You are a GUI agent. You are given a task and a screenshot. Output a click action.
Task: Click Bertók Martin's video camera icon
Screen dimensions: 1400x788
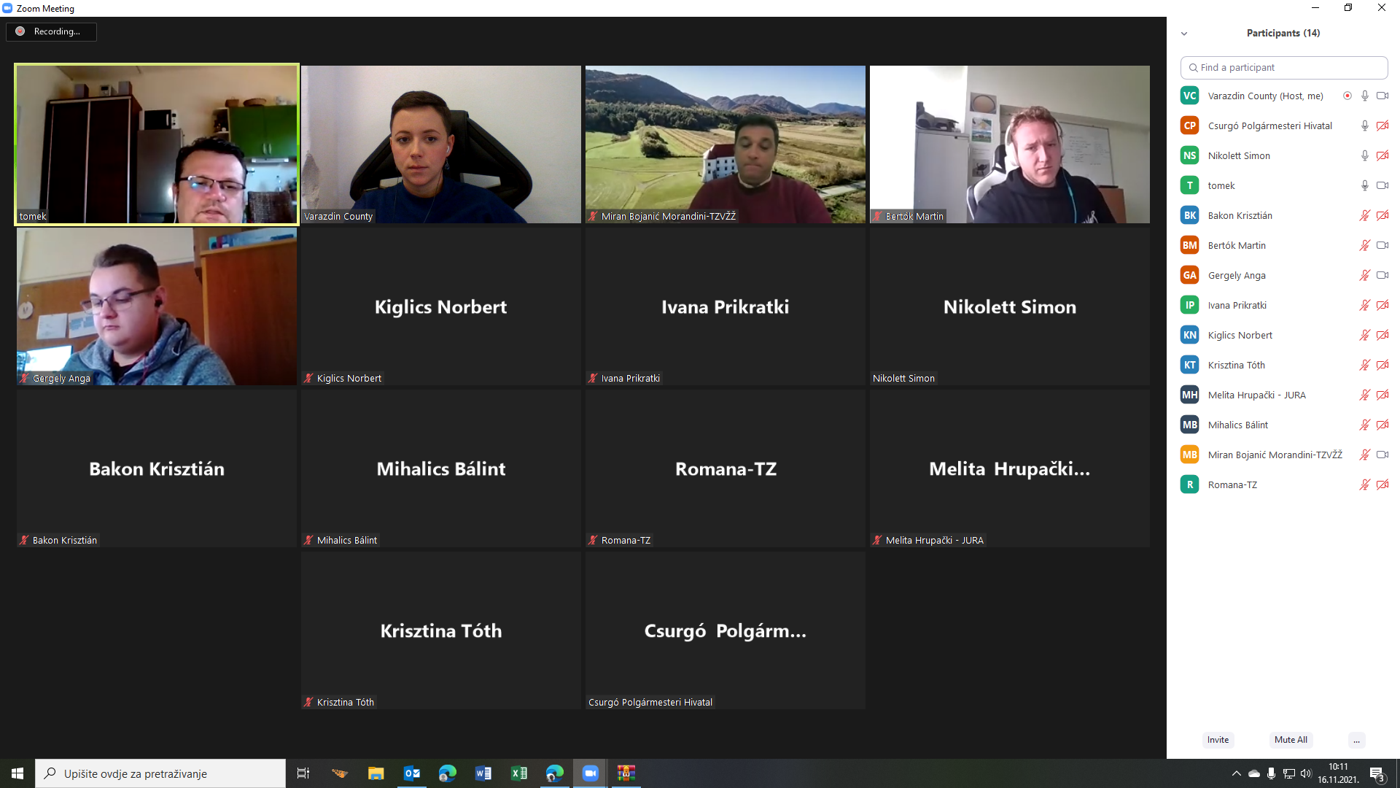(x=1382, y=245)
